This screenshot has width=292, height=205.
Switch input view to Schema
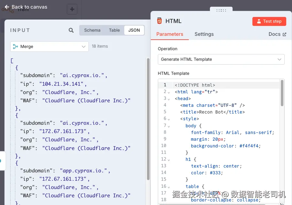point(92,30)
